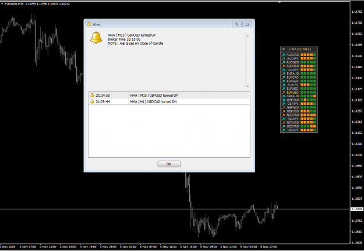The height and width of the screenshot is (251, 364).
Task: Click the 'HMA 20 [M15]' panel title
Action: tap(300, 50)
